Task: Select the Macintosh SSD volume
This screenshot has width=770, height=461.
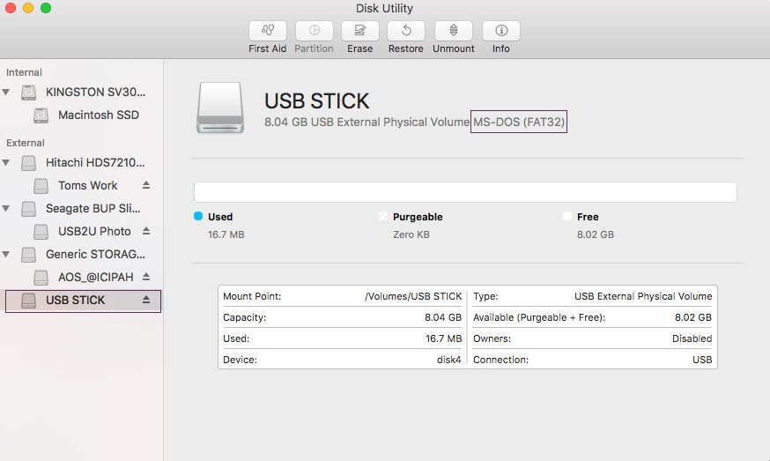Action: (x=98, y=115)
